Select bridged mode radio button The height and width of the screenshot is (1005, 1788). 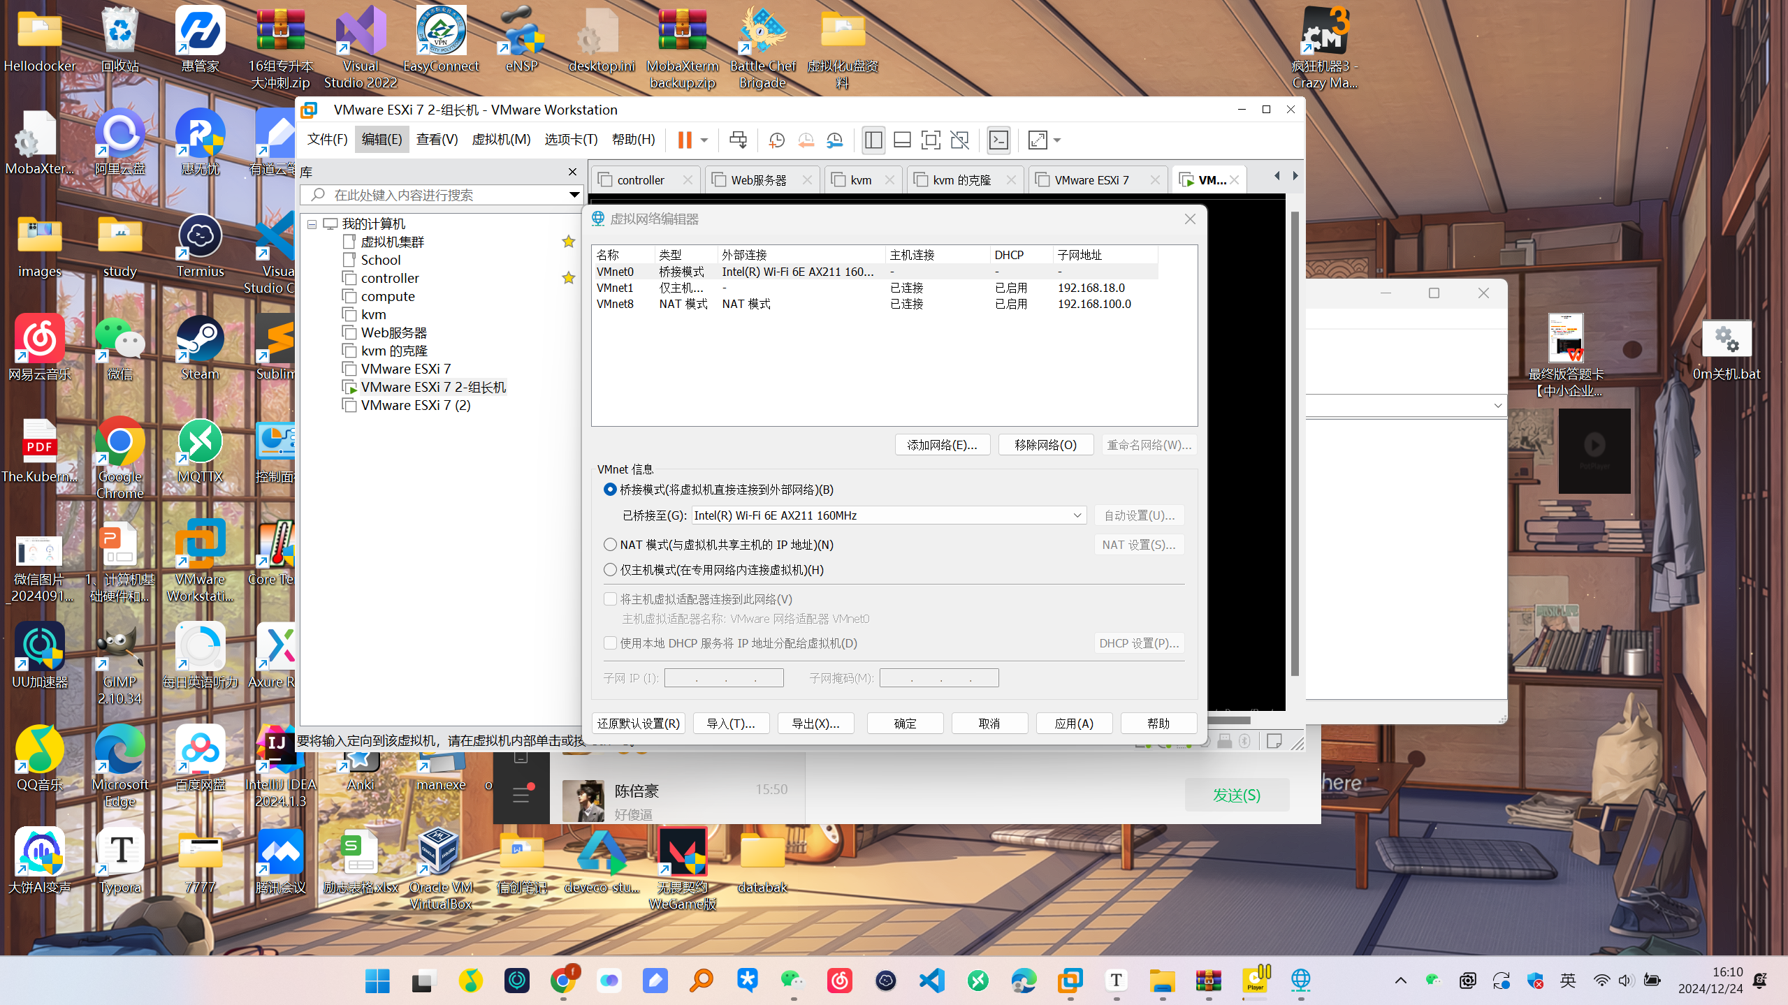[610, 490]
